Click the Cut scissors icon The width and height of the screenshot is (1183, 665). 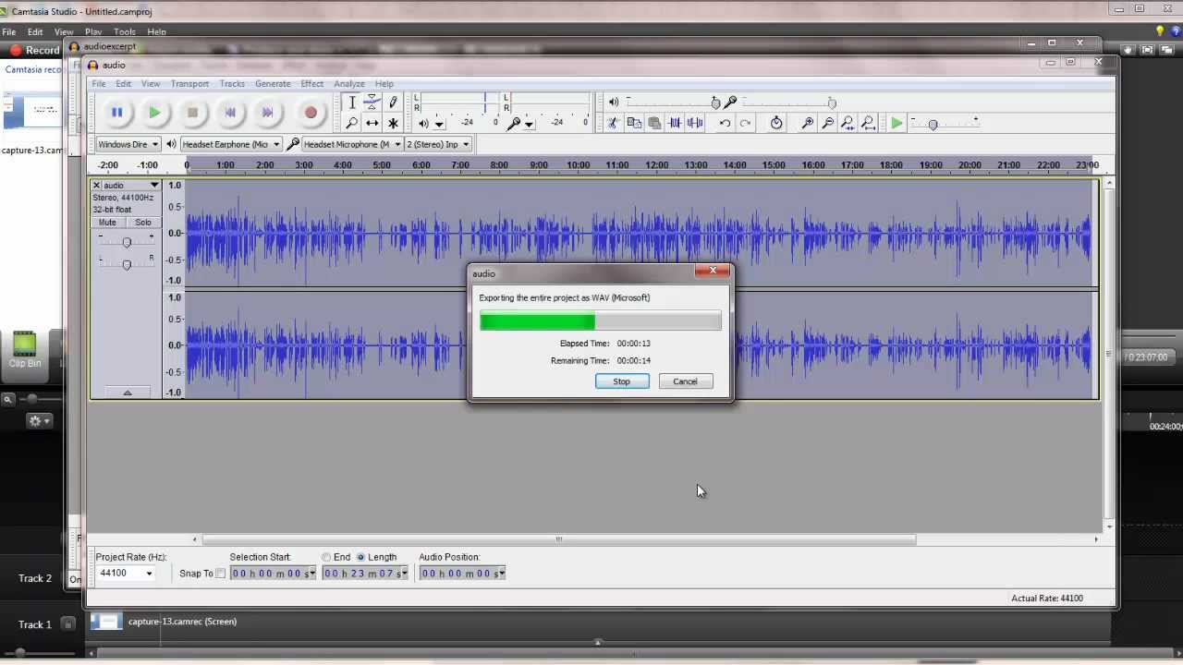point(612,123)
